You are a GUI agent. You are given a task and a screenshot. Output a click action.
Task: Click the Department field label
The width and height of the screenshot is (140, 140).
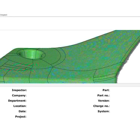pyautogui.click(x=17, y=101)
